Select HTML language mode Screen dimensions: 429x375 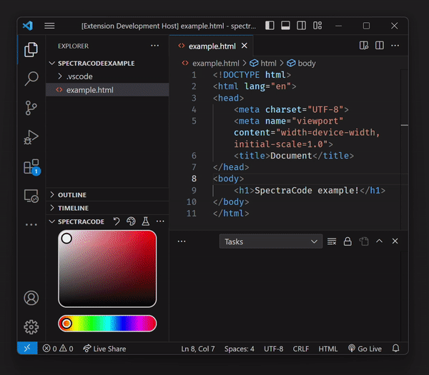[x=328, y=349]
